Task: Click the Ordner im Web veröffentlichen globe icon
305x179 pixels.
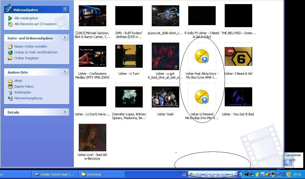Action: point(10,52)
